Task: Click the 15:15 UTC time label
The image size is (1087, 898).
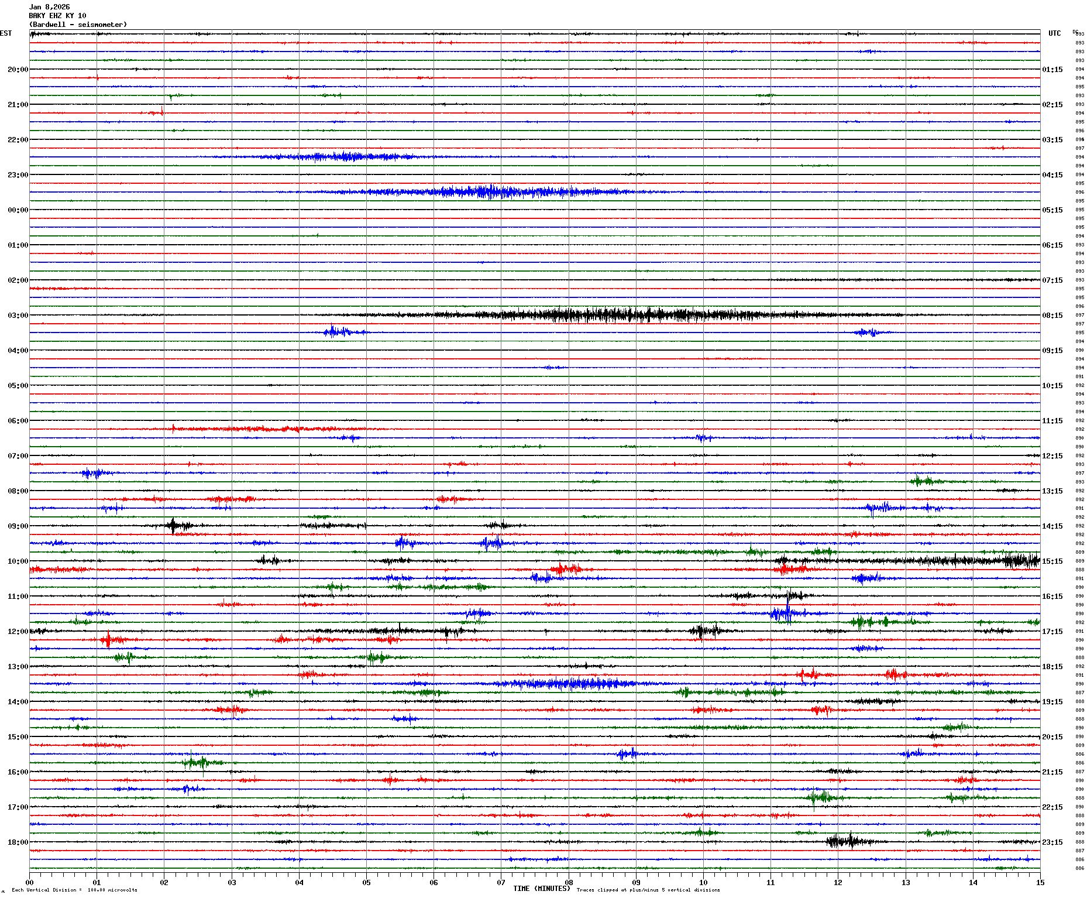Action: coord(1052,561)
